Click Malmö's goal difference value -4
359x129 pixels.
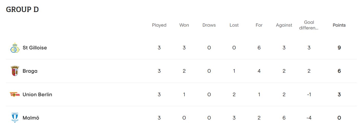click(309, 118)
